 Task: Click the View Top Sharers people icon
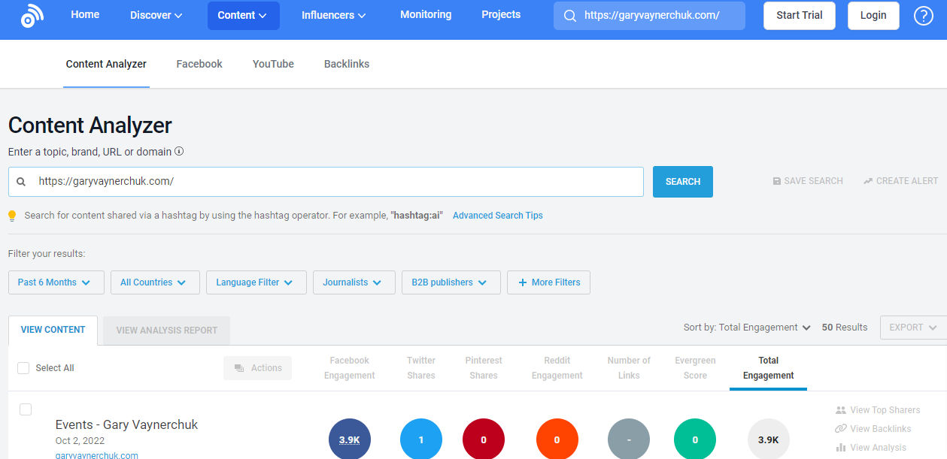click(x=841, y=410)
